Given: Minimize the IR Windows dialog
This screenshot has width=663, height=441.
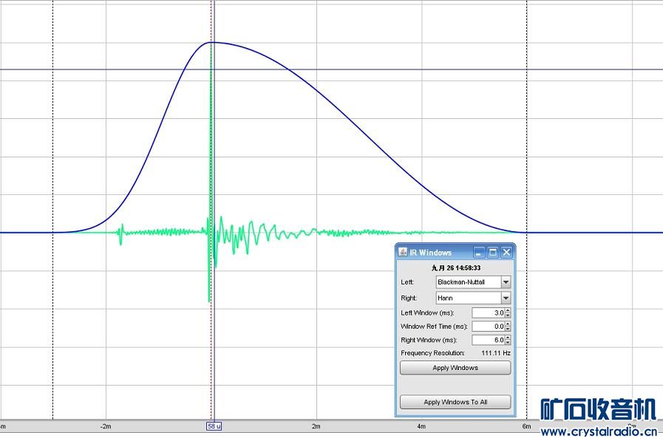Looking at the screenshot, I should [x=479, y=252].
